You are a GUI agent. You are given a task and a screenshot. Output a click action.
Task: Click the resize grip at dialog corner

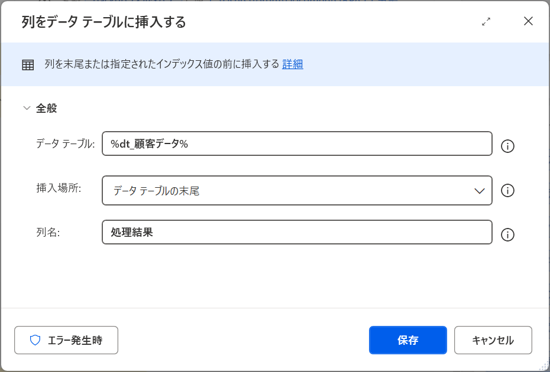click(545, 367)
